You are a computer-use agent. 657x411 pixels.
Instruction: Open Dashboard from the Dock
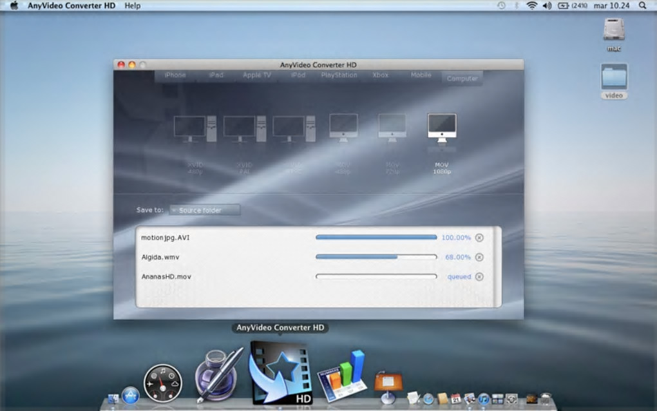[162, 383]
